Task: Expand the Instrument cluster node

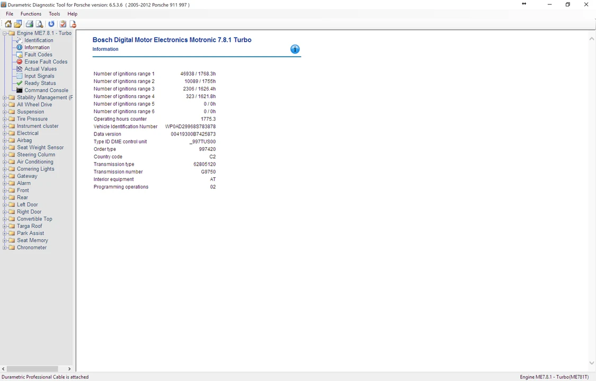Action: 5,126
